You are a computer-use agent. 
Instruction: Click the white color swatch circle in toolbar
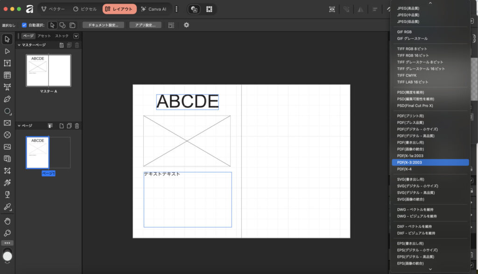(x=7, y=256)
